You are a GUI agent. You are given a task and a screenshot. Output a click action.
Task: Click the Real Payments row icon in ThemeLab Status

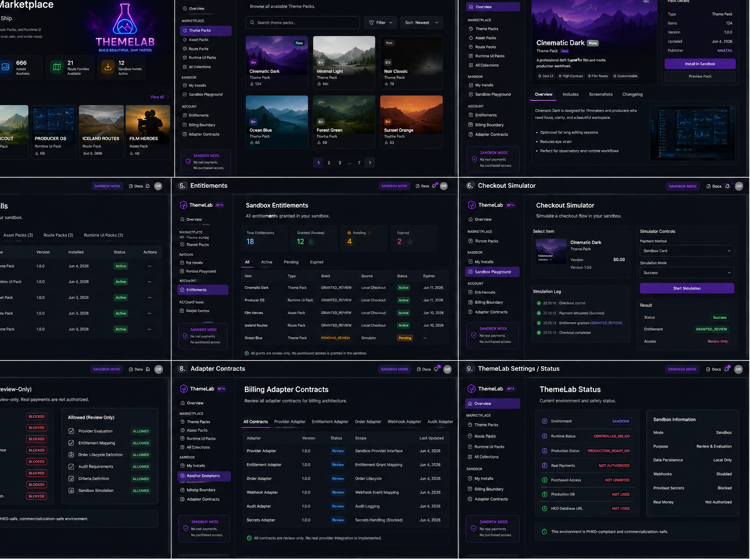point(544,465)
